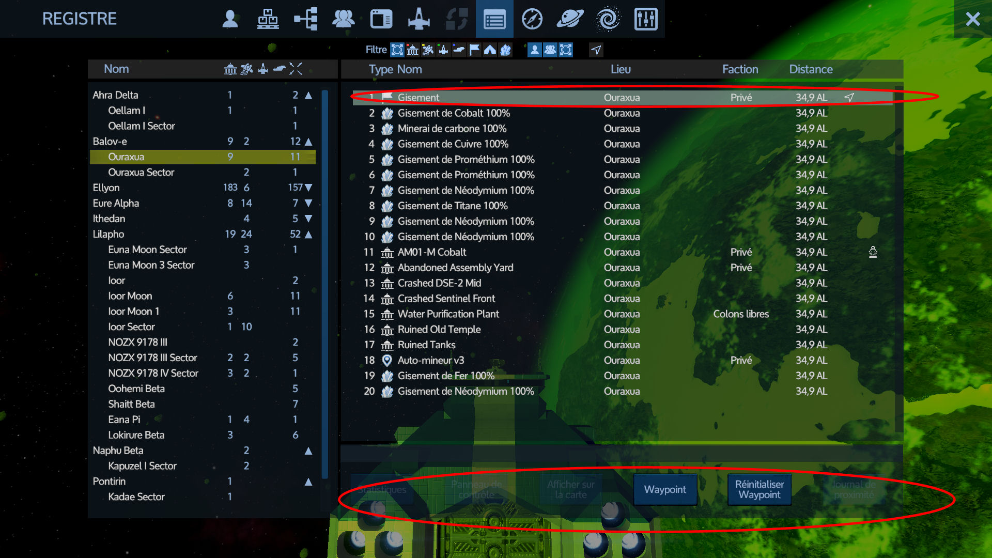Toggle the show-all ownership filter after group icon
The width and height of the screenshot is (992, 558).
click(566, 50)
